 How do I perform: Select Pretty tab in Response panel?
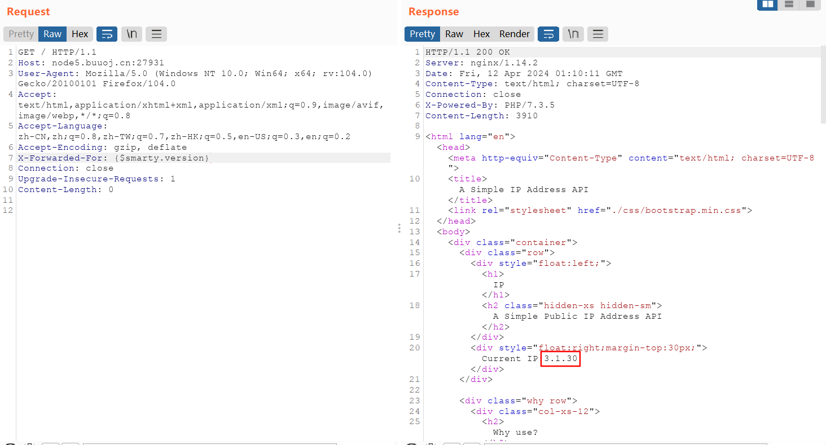(x=422, y=34)
